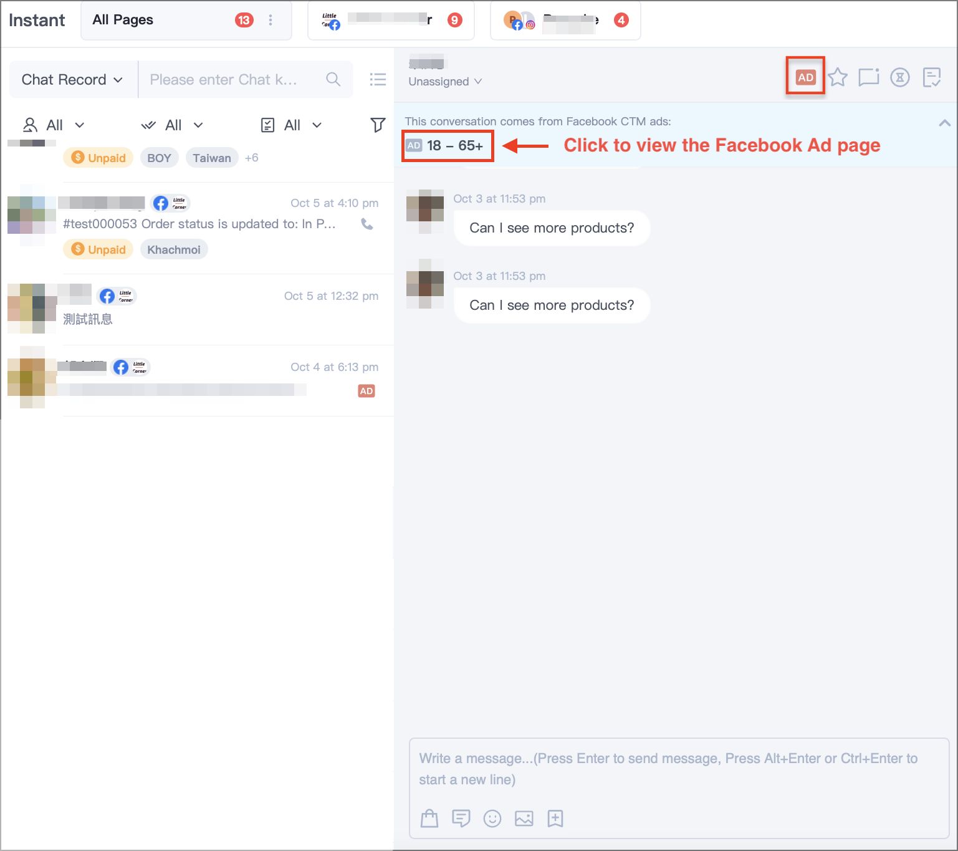Click the Taiwan tag

pyautogui.click(x=212, y=158)
